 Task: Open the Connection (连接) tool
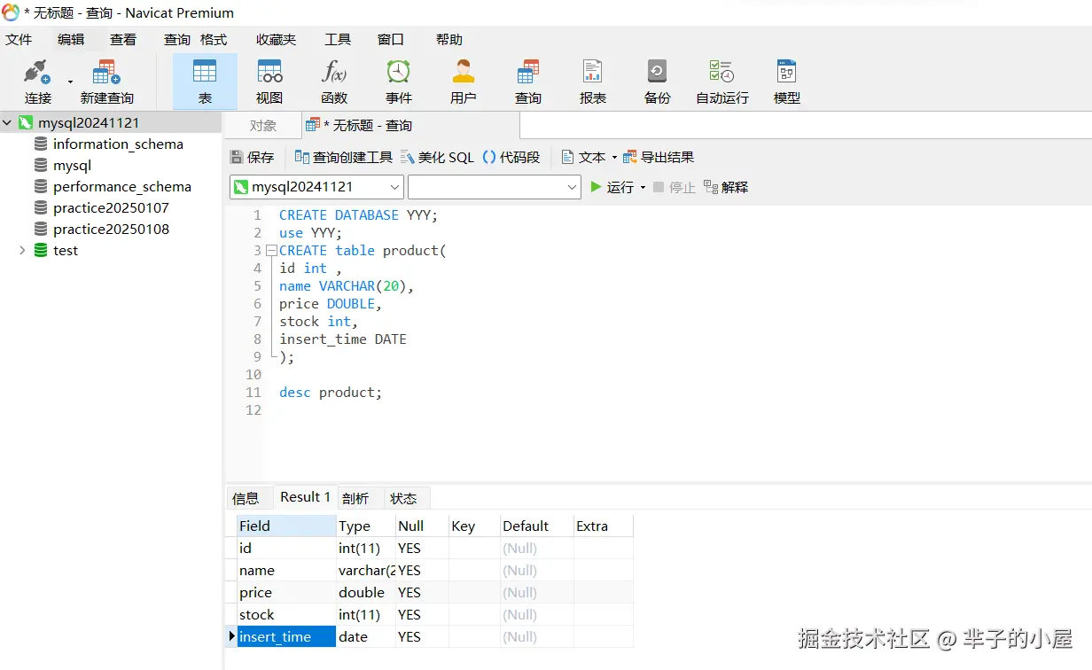pyautogui.click(x=37, y=82)
